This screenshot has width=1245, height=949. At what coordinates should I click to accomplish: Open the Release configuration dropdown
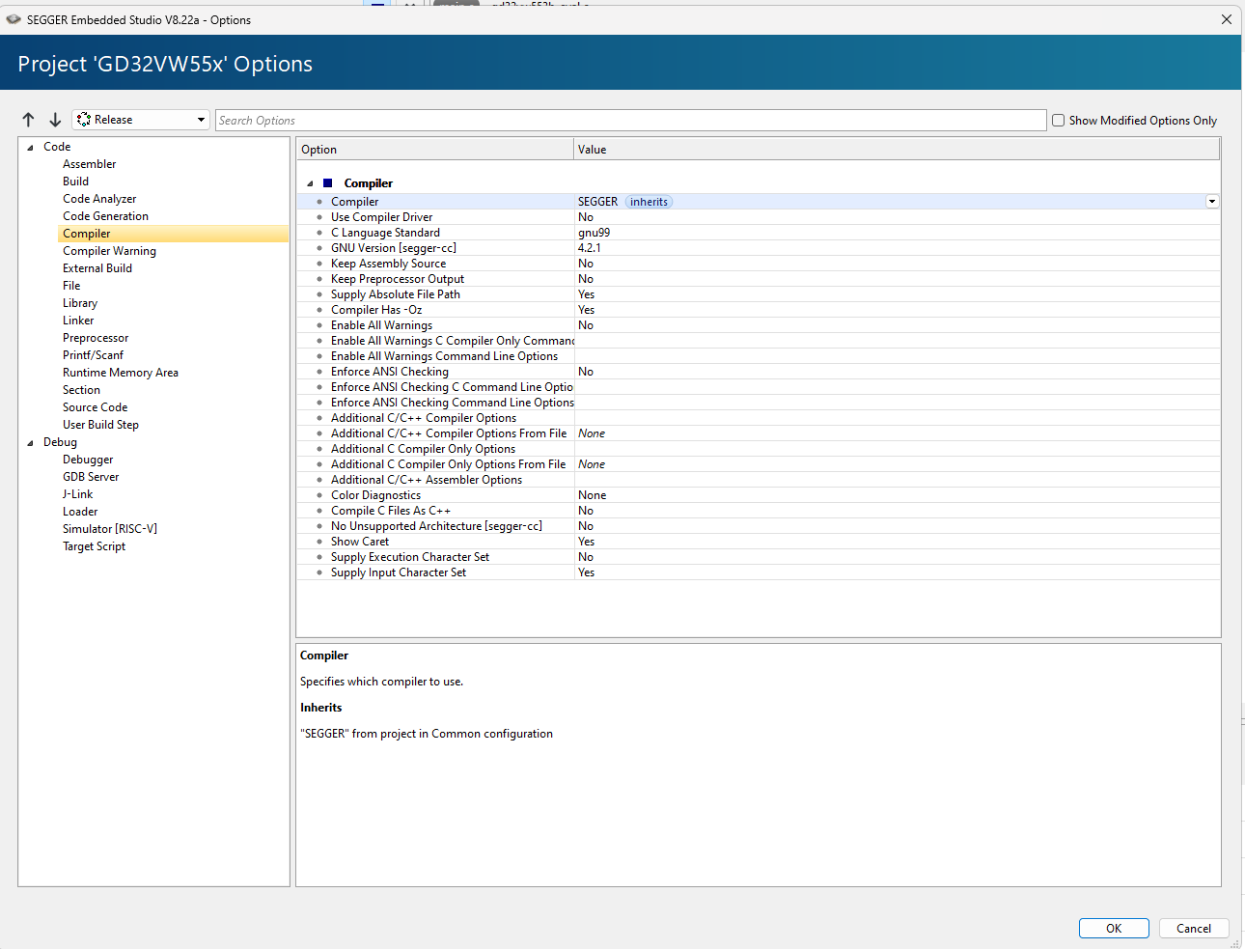(201, 120)
